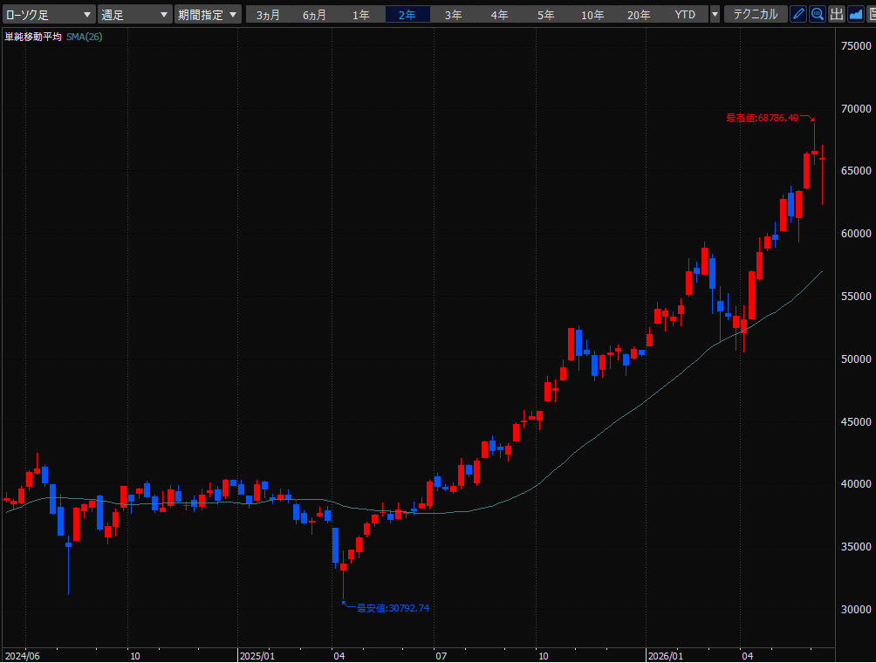Click the 55000 price axis label
This screenshot has height=663, width=876.
pos(856,296)
